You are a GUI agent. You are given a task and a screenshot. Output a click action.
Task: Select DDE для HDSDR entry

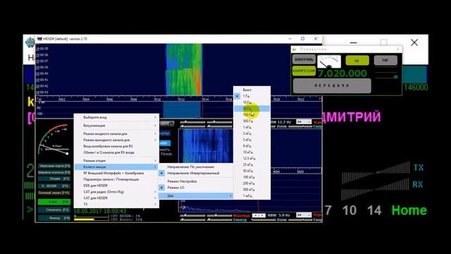116,186
